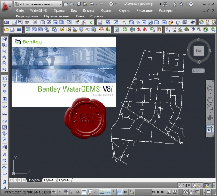
Task: Click the next-tab arrow left of Модель tab
Action: point(20,180)
